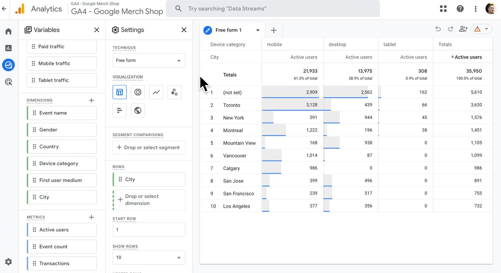Open GA4 - Google Merch Shop property selector
Image resolution: width=501 pixels, height=273 pixels.
tap(117, 9)
